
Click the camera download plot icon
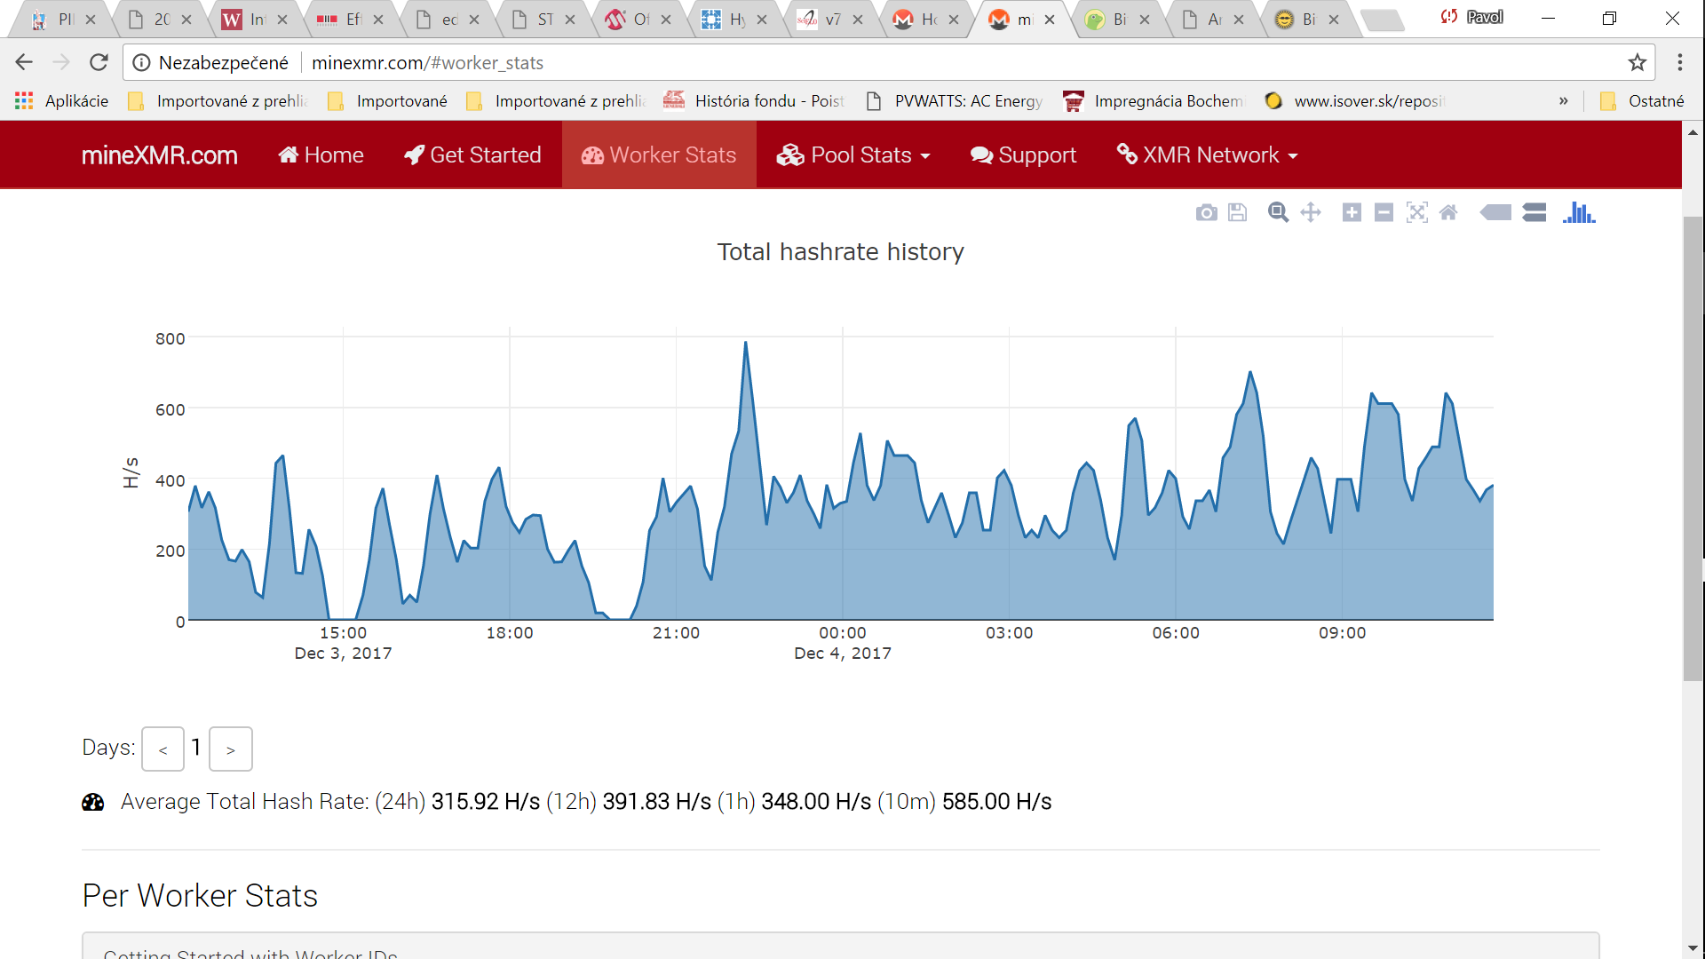coord(1206,213)
